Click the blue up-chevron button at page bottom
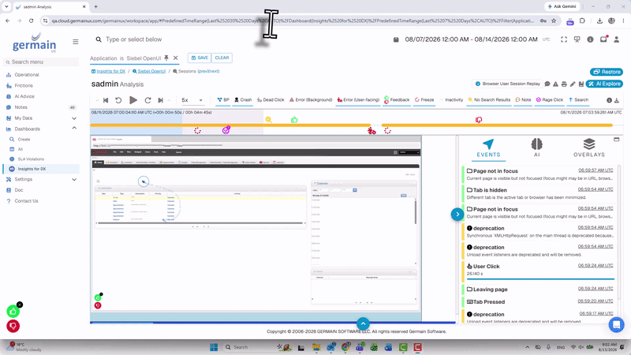This screenshot has width=631, height=355. (363, 323)
